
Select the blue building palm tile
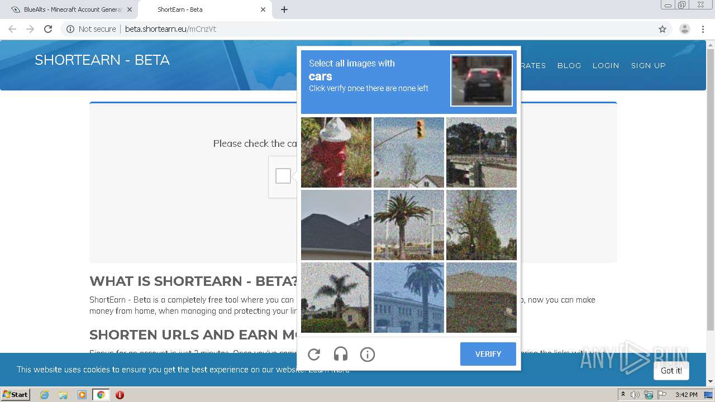tap(409, 298)
